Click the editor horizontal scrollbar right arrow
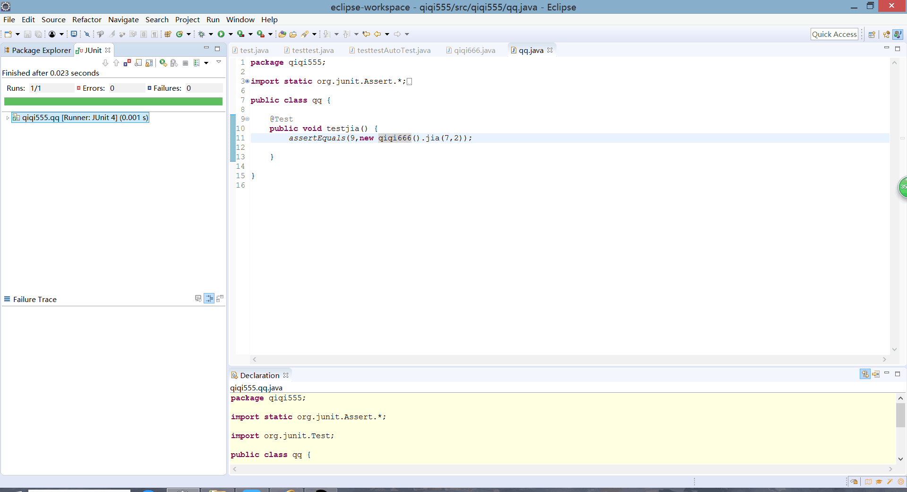907x492 pixels. 884,360
